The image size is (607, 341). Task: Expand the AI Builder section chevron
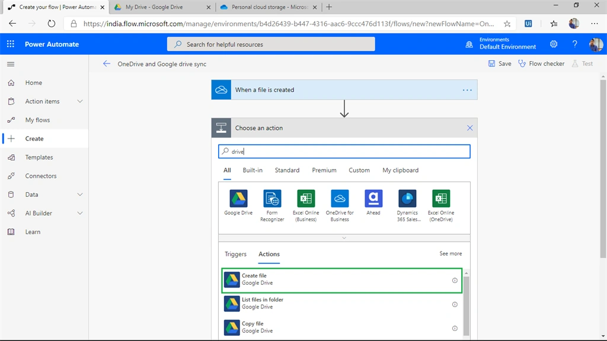pyautogui.click(x=80, y=213)
